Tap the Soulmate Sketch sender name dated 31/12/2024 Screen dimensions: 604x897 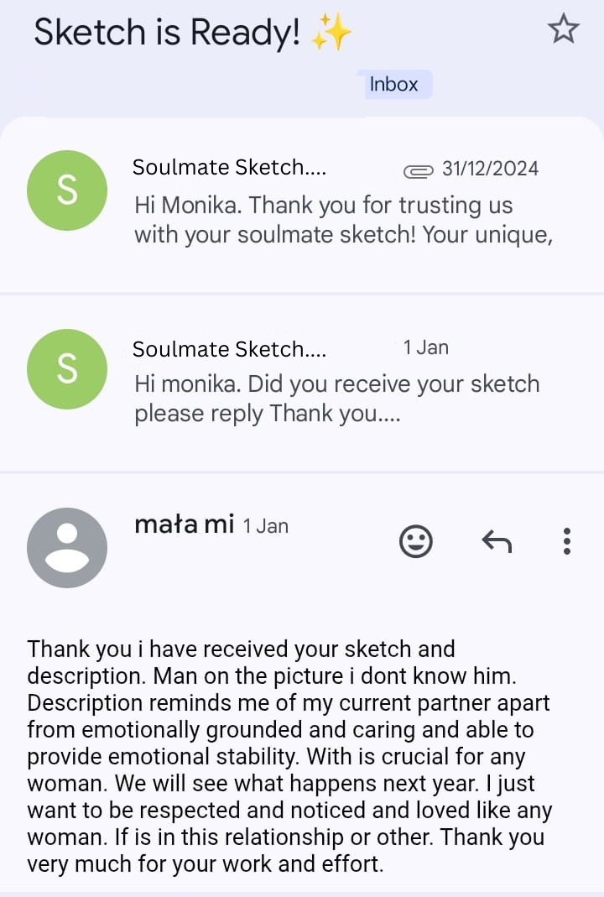point(229,168)
